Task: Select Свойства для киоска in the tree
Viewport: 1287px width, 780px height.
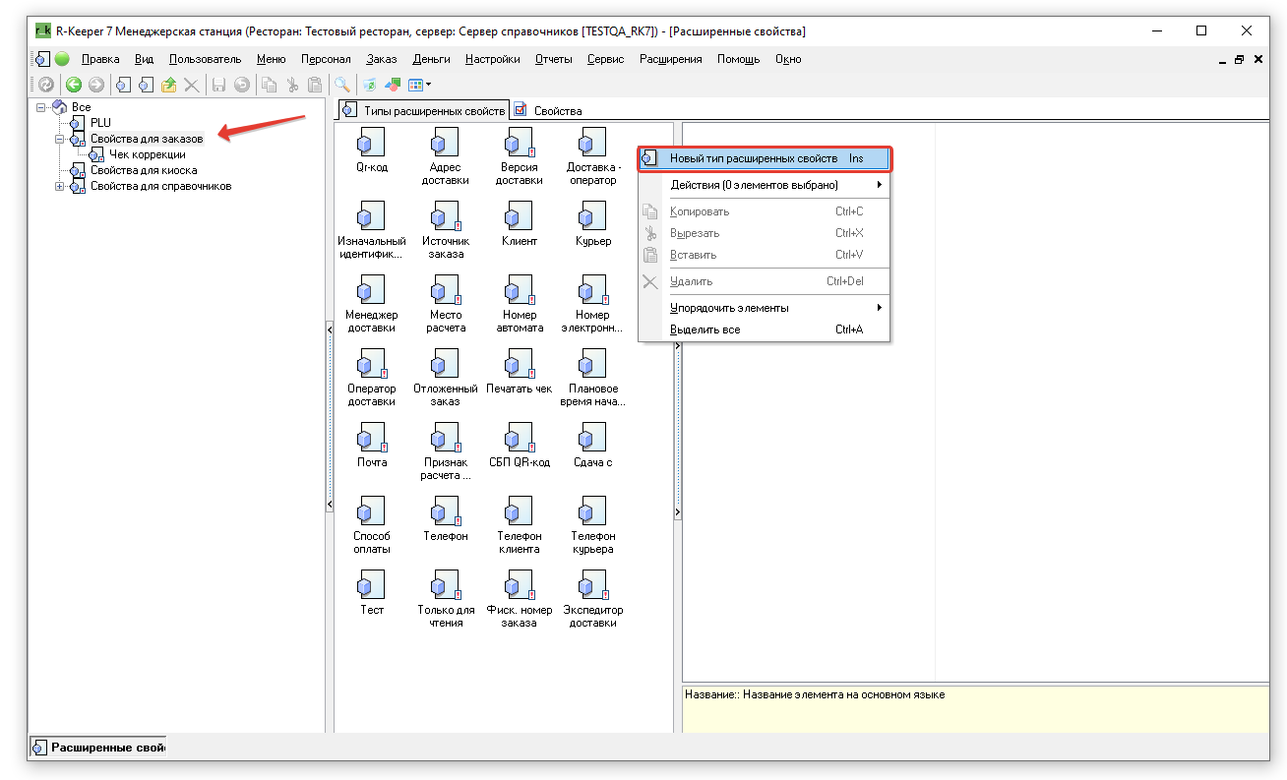Action: pos(144,170)
